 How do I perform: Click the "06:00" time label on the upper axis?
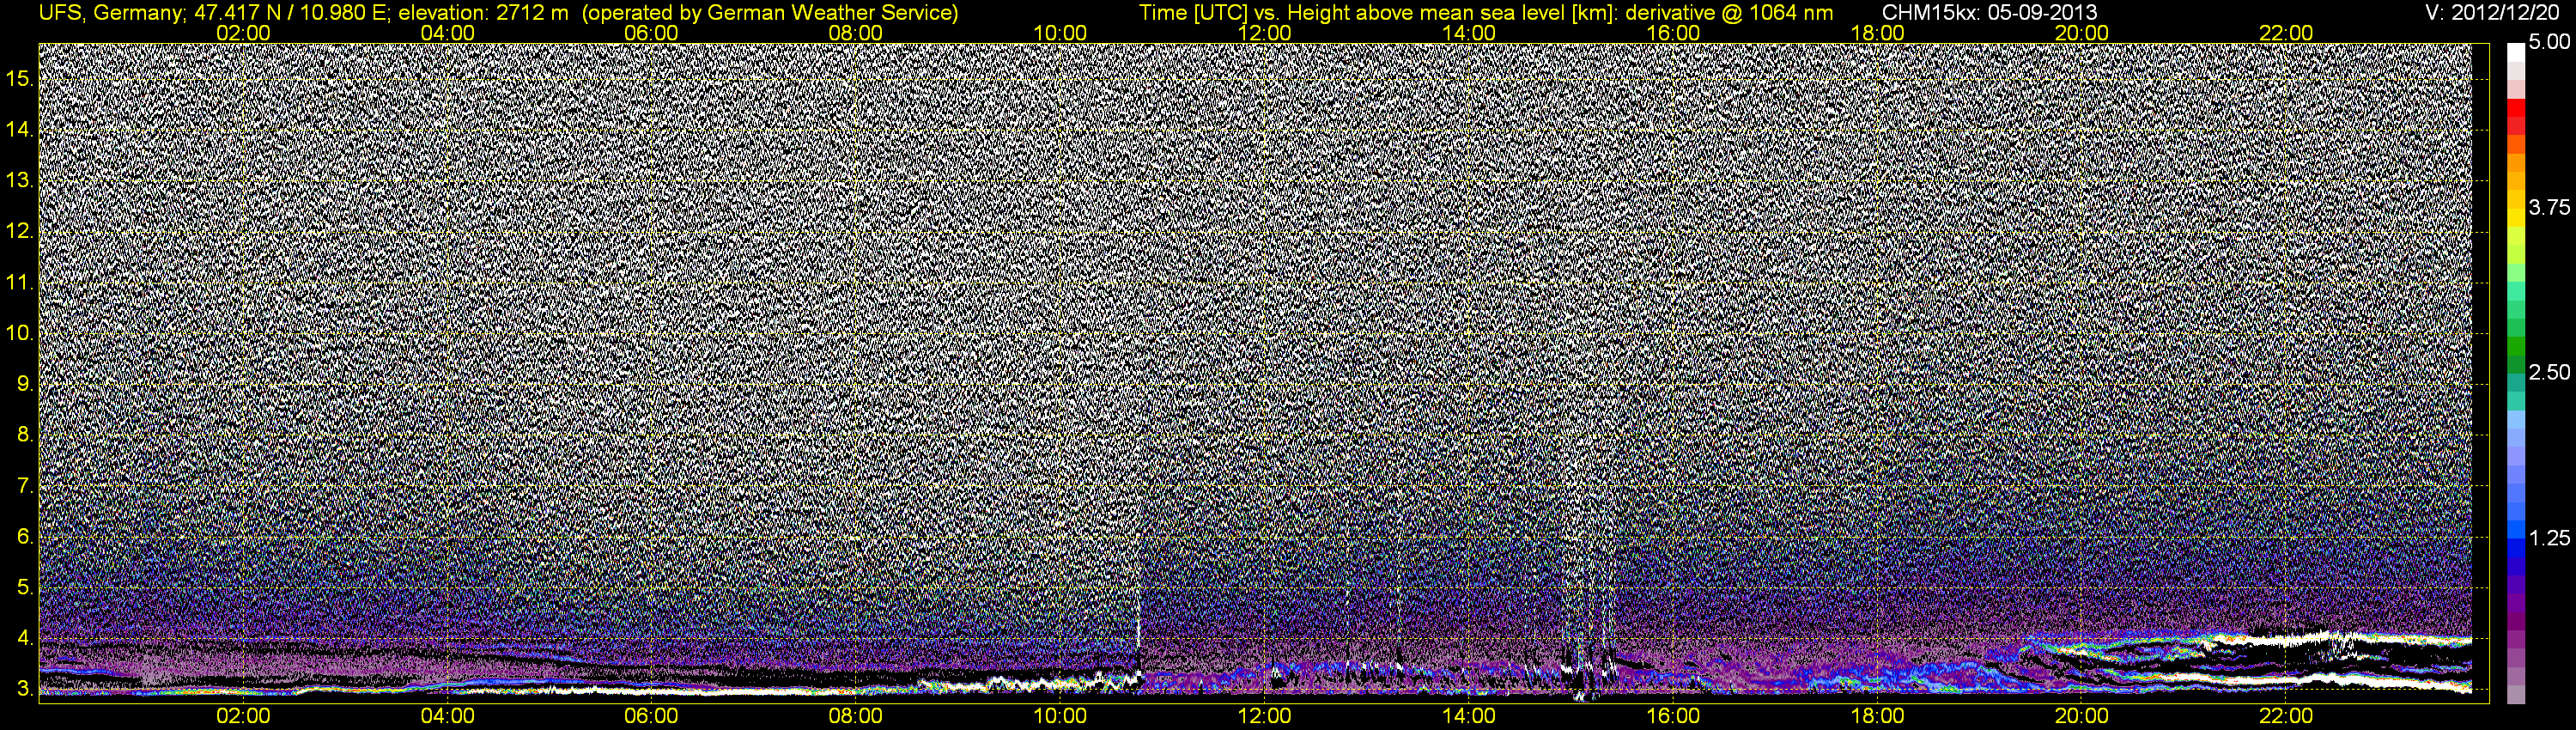[x=651, y=33]
